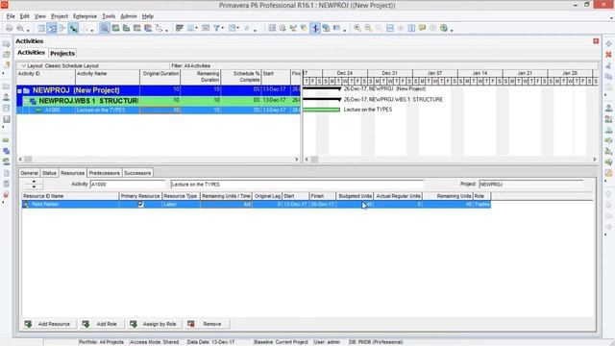Click the Schedule toolbar icon

tap(283, 28)
